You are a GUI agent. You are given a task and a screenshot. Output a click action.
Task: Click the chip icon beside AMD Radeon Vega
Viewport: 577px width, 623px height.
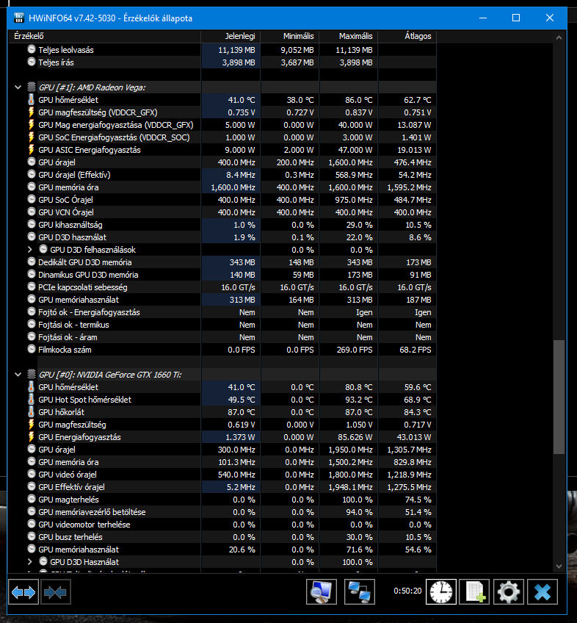(x=32, y=87)
